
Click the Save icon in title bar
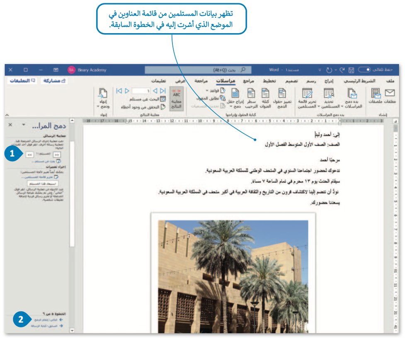tap(351, 70)
